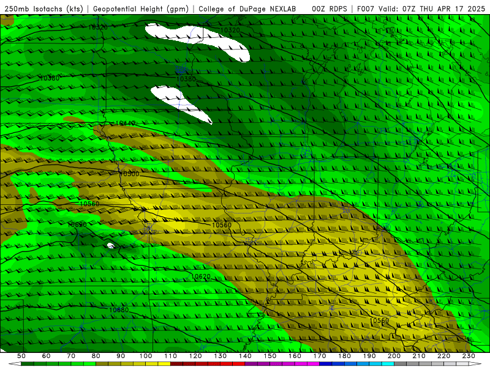This screenshot has width=490, height=367.
Task: Click the legend value 180
Action: click(344, 356)
